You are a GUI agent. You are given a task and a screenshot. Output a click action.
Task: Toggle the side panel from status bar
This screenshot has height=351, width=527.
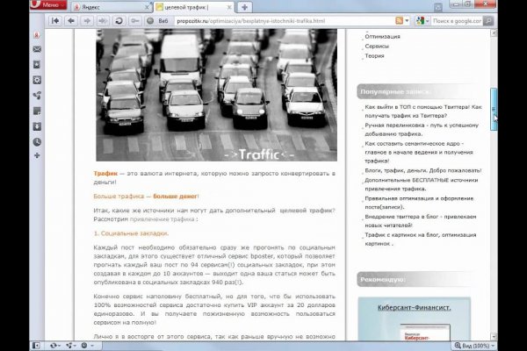tap(36, 345)
